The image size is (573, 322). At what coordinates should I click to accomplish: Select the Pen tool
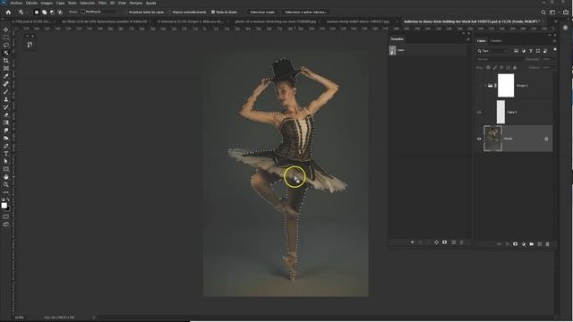pos(6,146)
